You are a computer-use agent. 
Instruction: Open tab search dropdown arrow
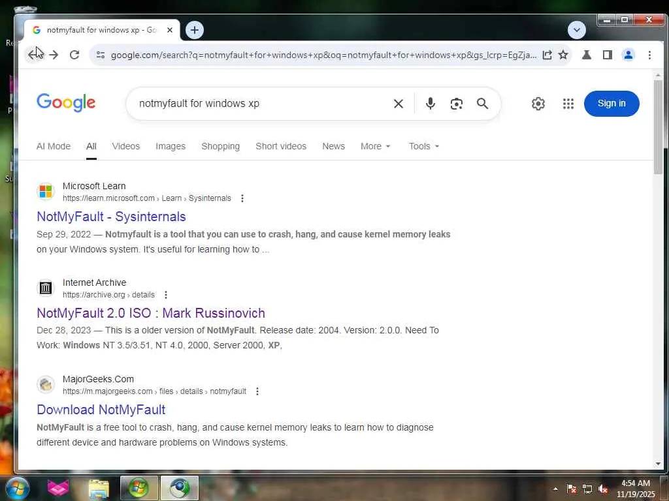577,30
